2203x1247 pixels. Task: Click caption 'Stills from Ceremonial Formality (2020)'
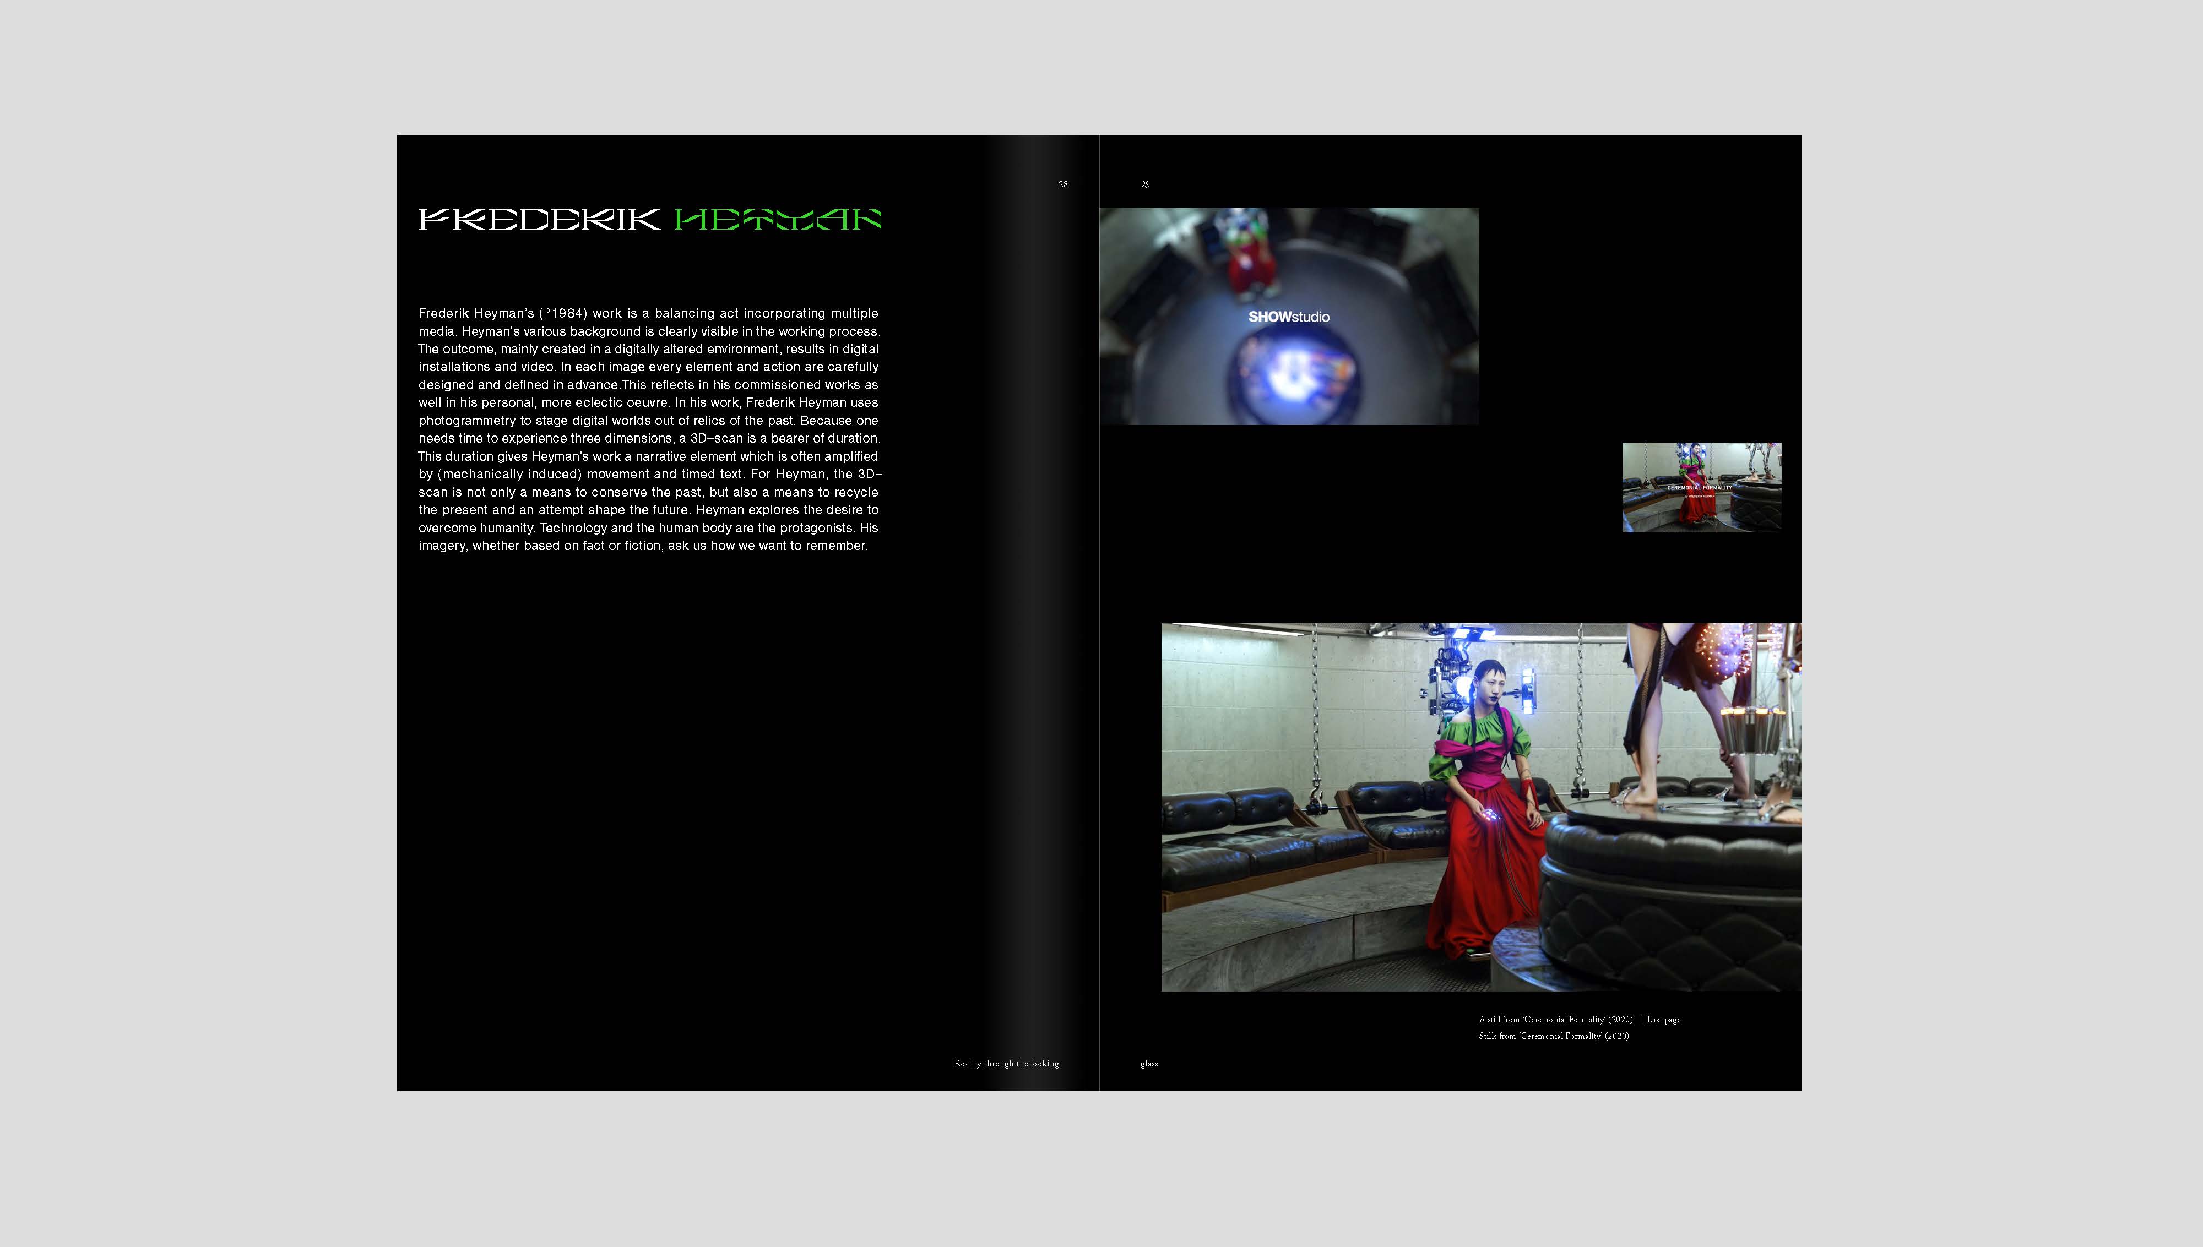click(1553, 1036)
